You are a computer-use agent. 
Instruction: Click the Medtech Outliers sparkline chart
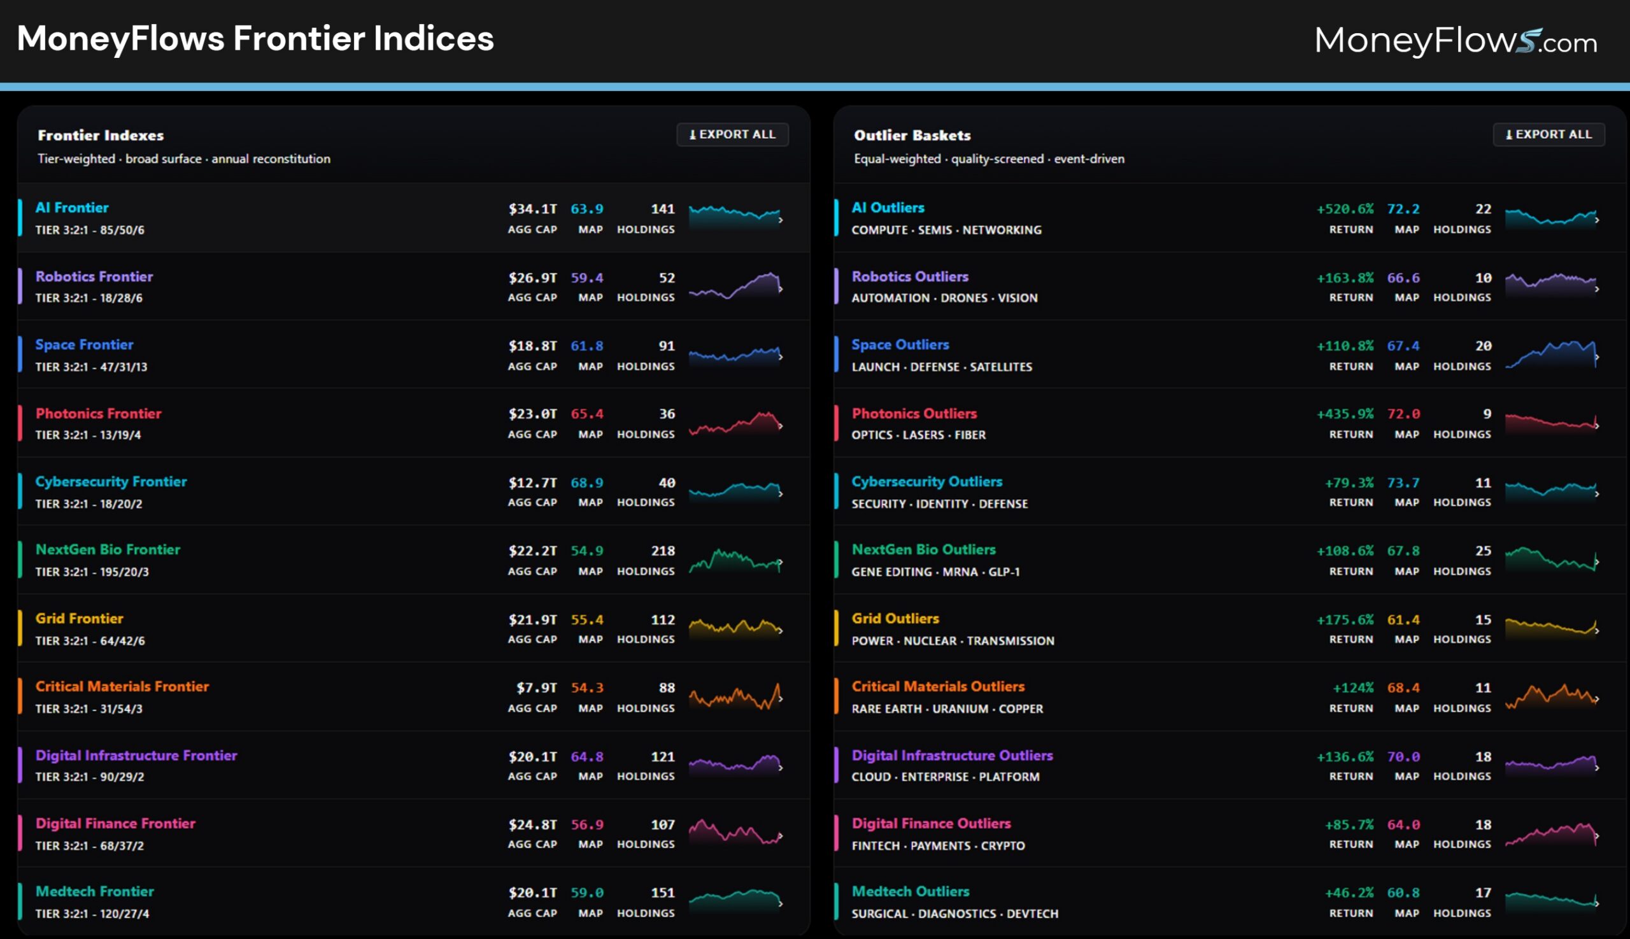point(1552,901)
